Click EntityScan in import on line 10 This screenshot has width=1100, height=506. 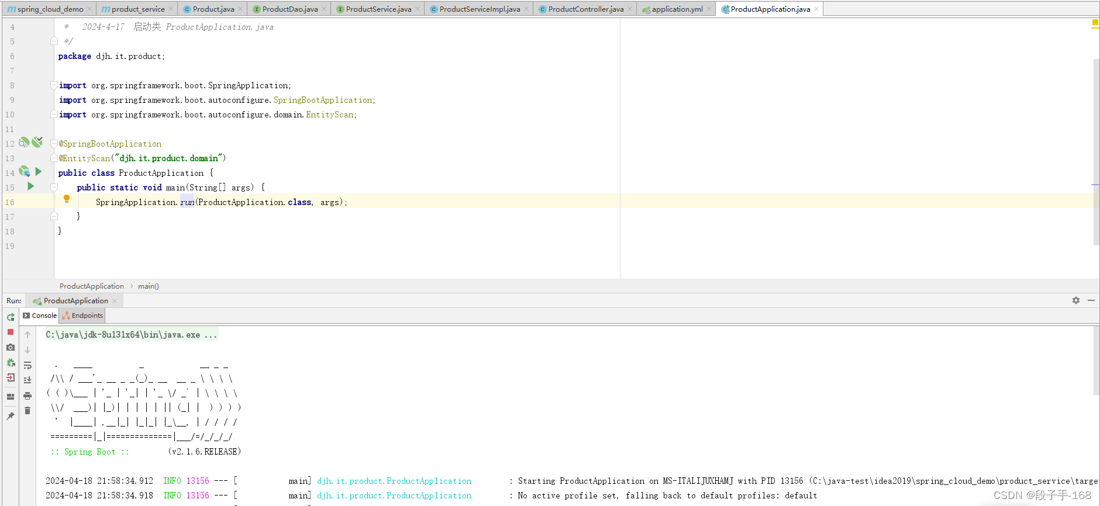click(330, 115)
